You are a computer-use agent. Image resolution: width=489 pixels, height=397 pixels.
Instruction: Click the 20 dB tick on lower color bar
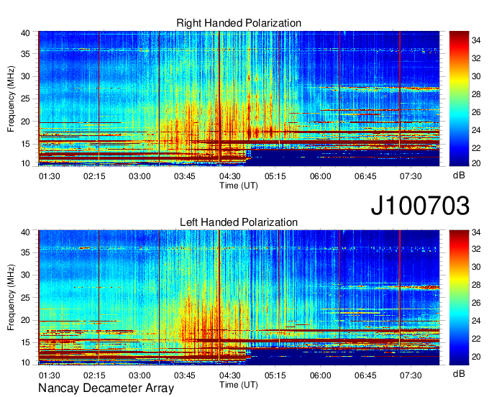click(x=476, y=357)
